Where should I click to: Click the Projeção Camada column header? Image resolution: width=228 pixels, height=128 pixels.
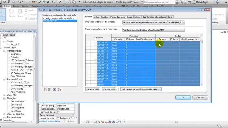click(x=118, y=39)
